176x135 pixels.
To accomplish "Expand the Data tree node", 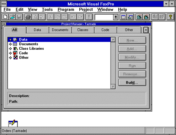I will pyautogui.click(x=10, y=39).
